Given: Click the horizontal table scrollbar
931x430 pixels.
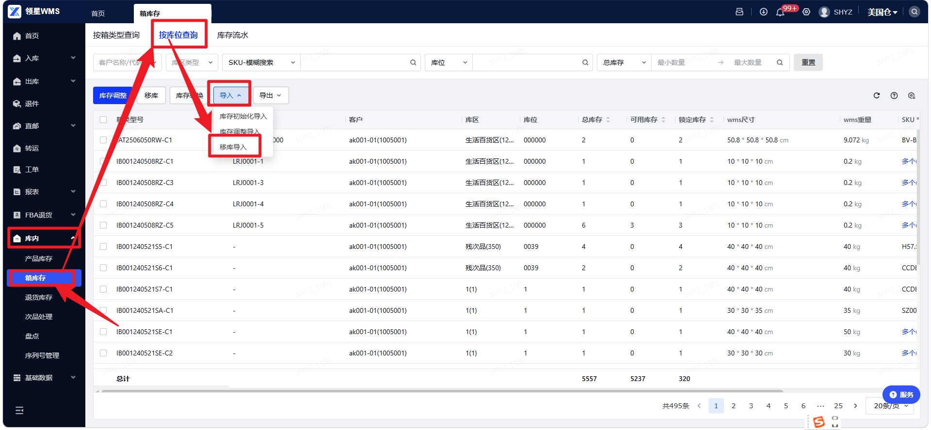Looking at the screenshot, I should [x=442, y=391].
